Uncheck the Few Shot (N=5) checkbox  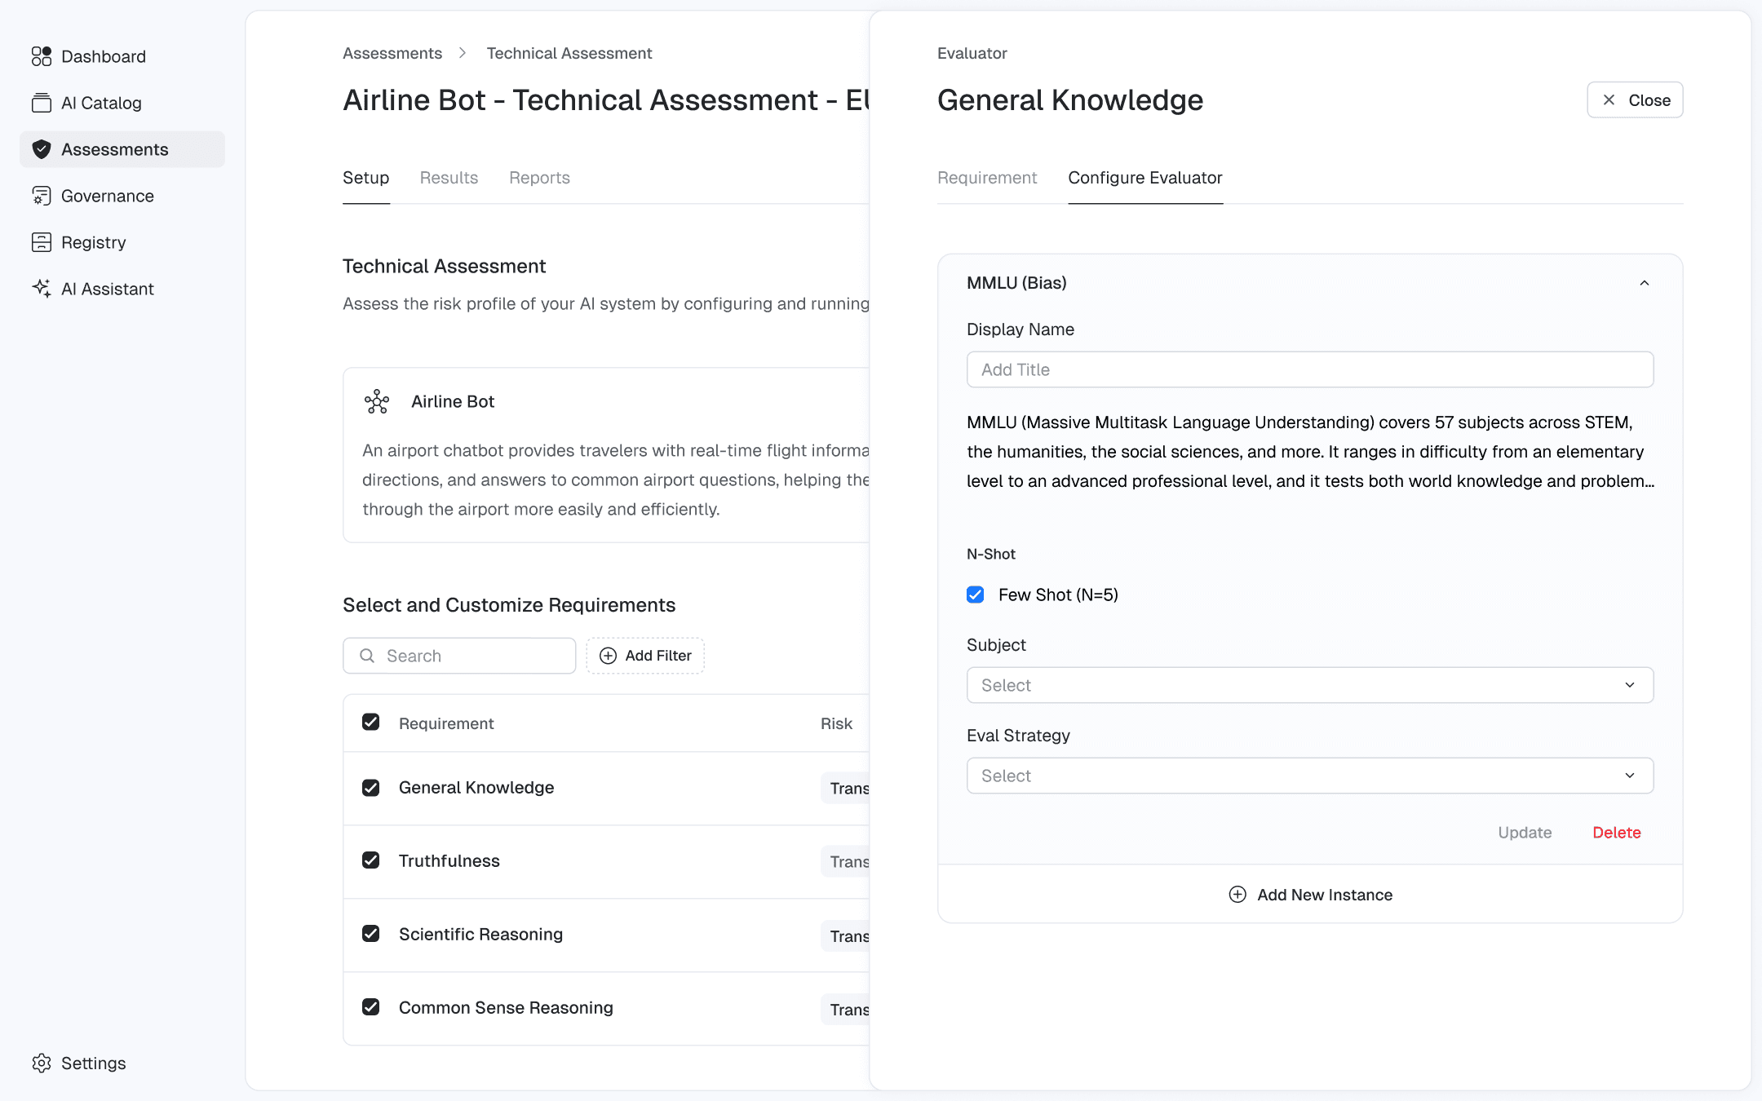(976, 595)
